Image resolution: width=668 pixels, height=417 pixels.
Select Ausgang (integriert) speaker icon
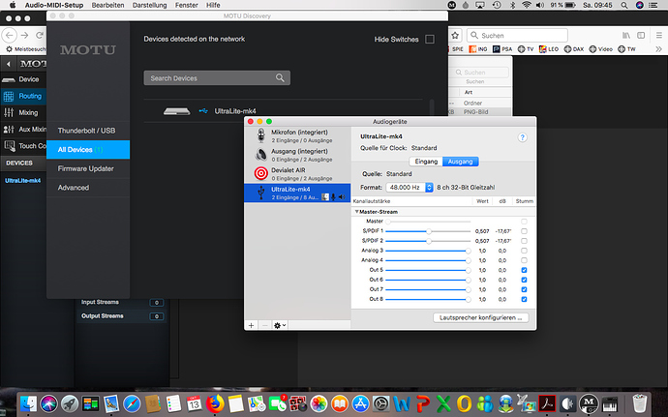tap(260, 155)
